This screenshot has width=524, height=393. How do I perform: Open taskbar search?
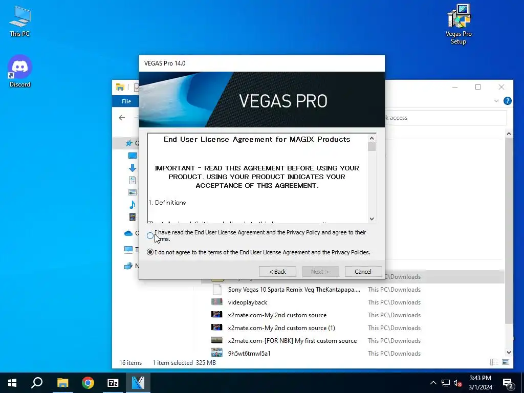pos(37,383)
